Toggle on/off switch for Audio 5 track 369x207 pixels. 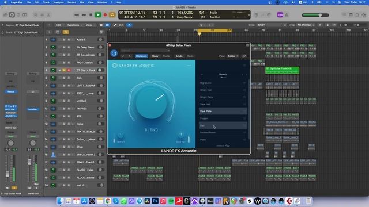click(100, 40)
